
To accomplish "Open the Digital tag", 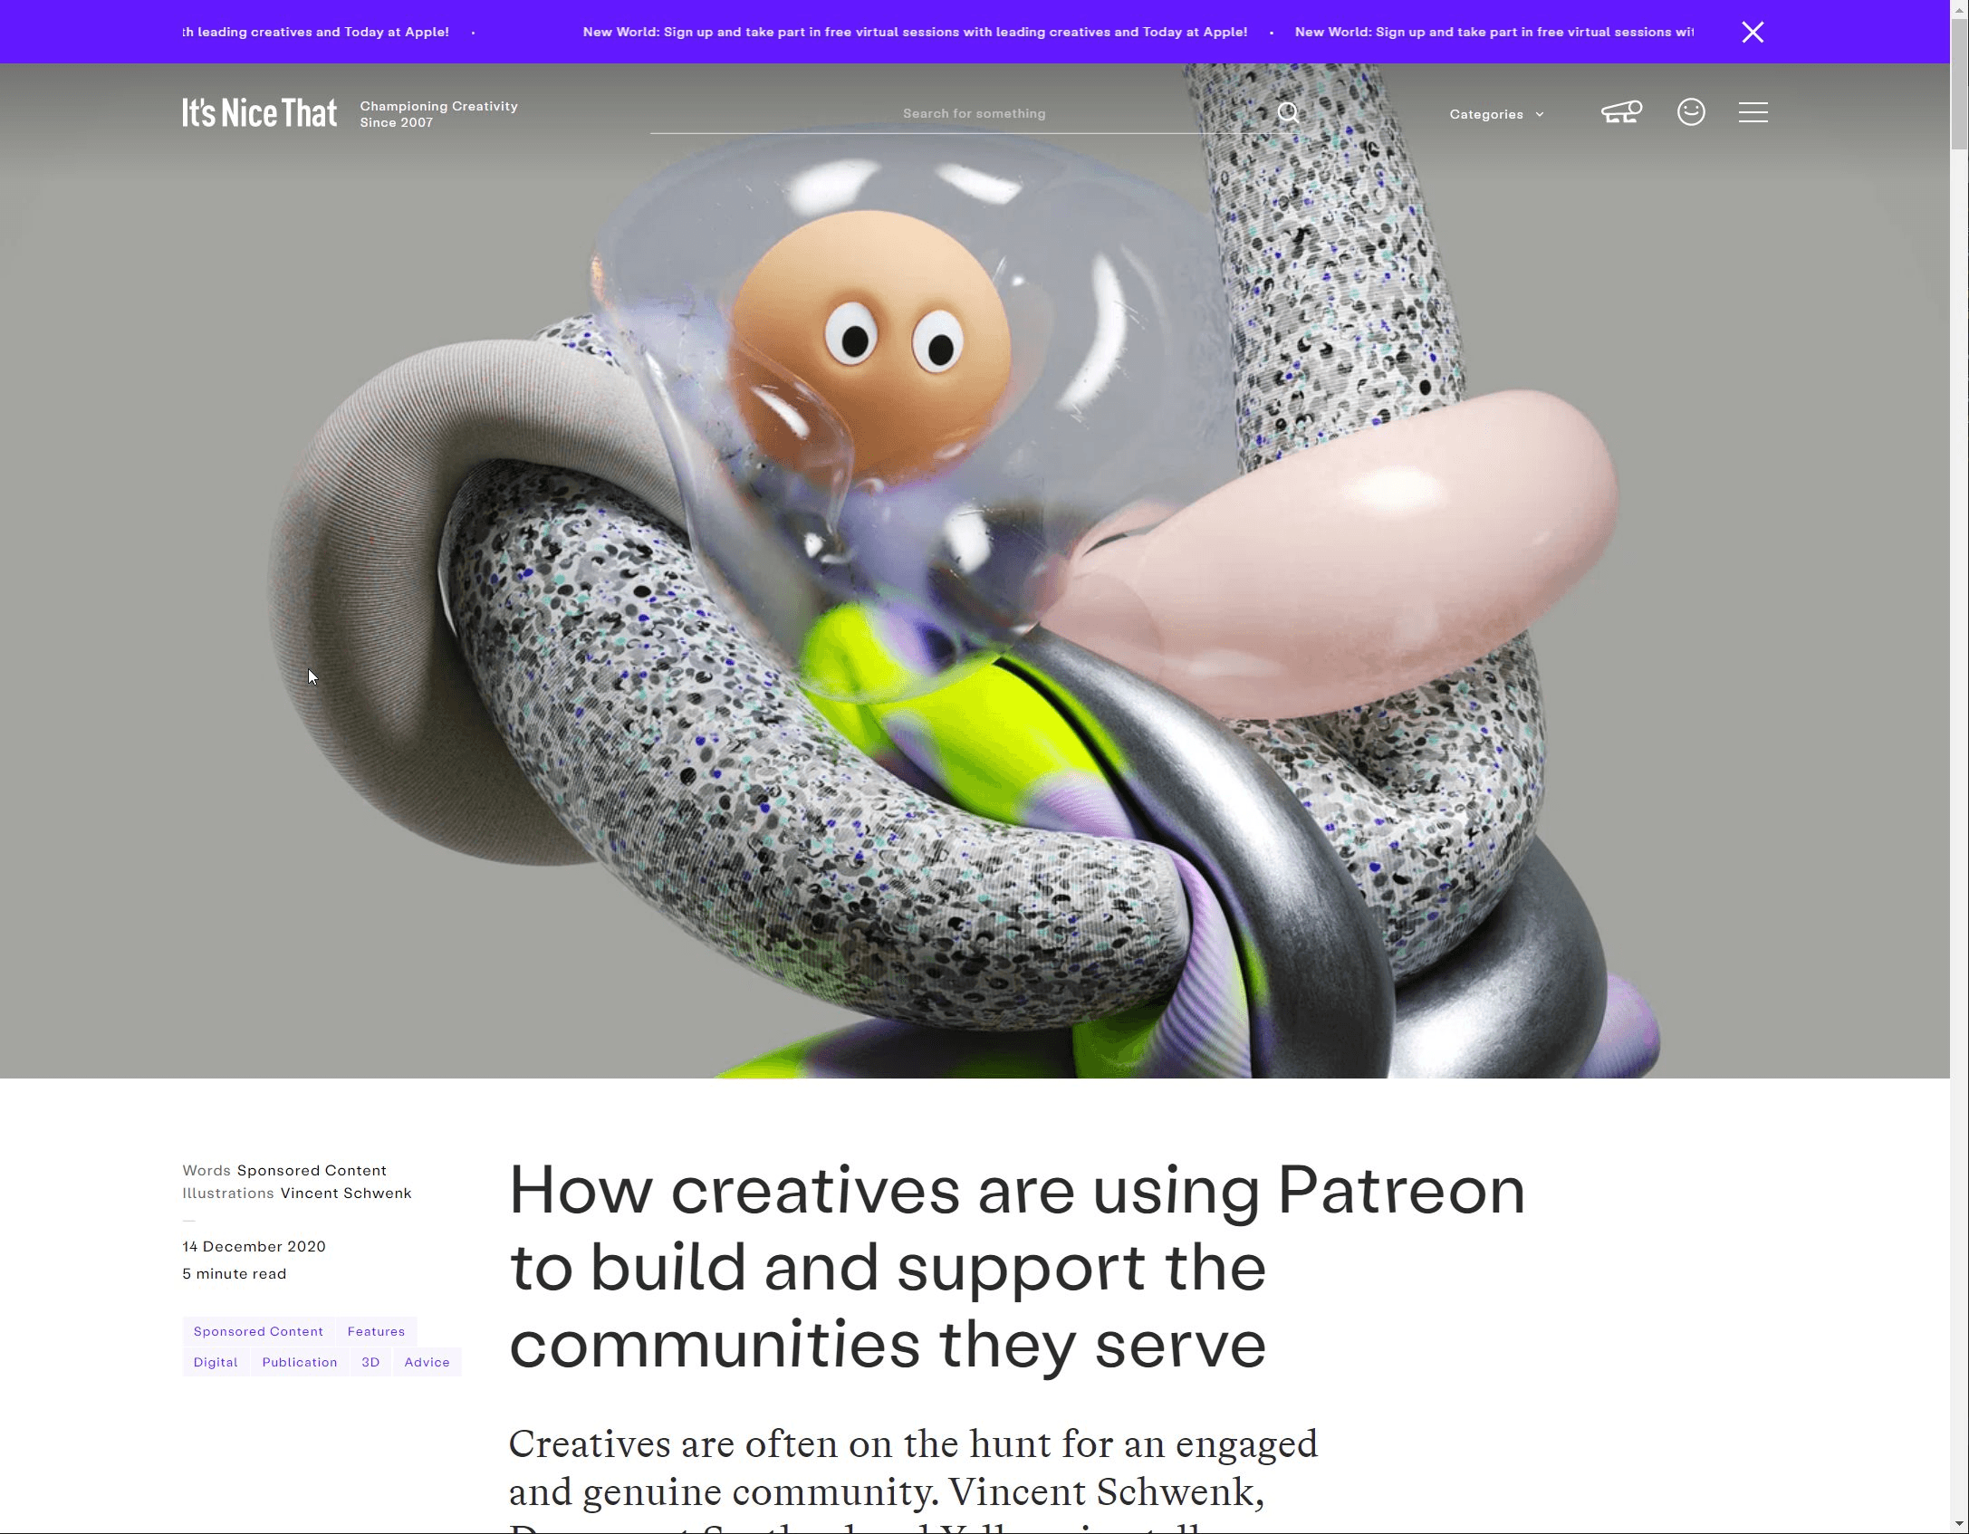I will pyautogui.click(x=216, y=1362).
